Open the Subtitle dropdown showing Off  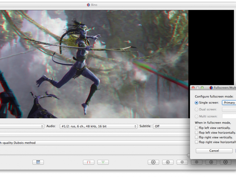pos(172,126)
